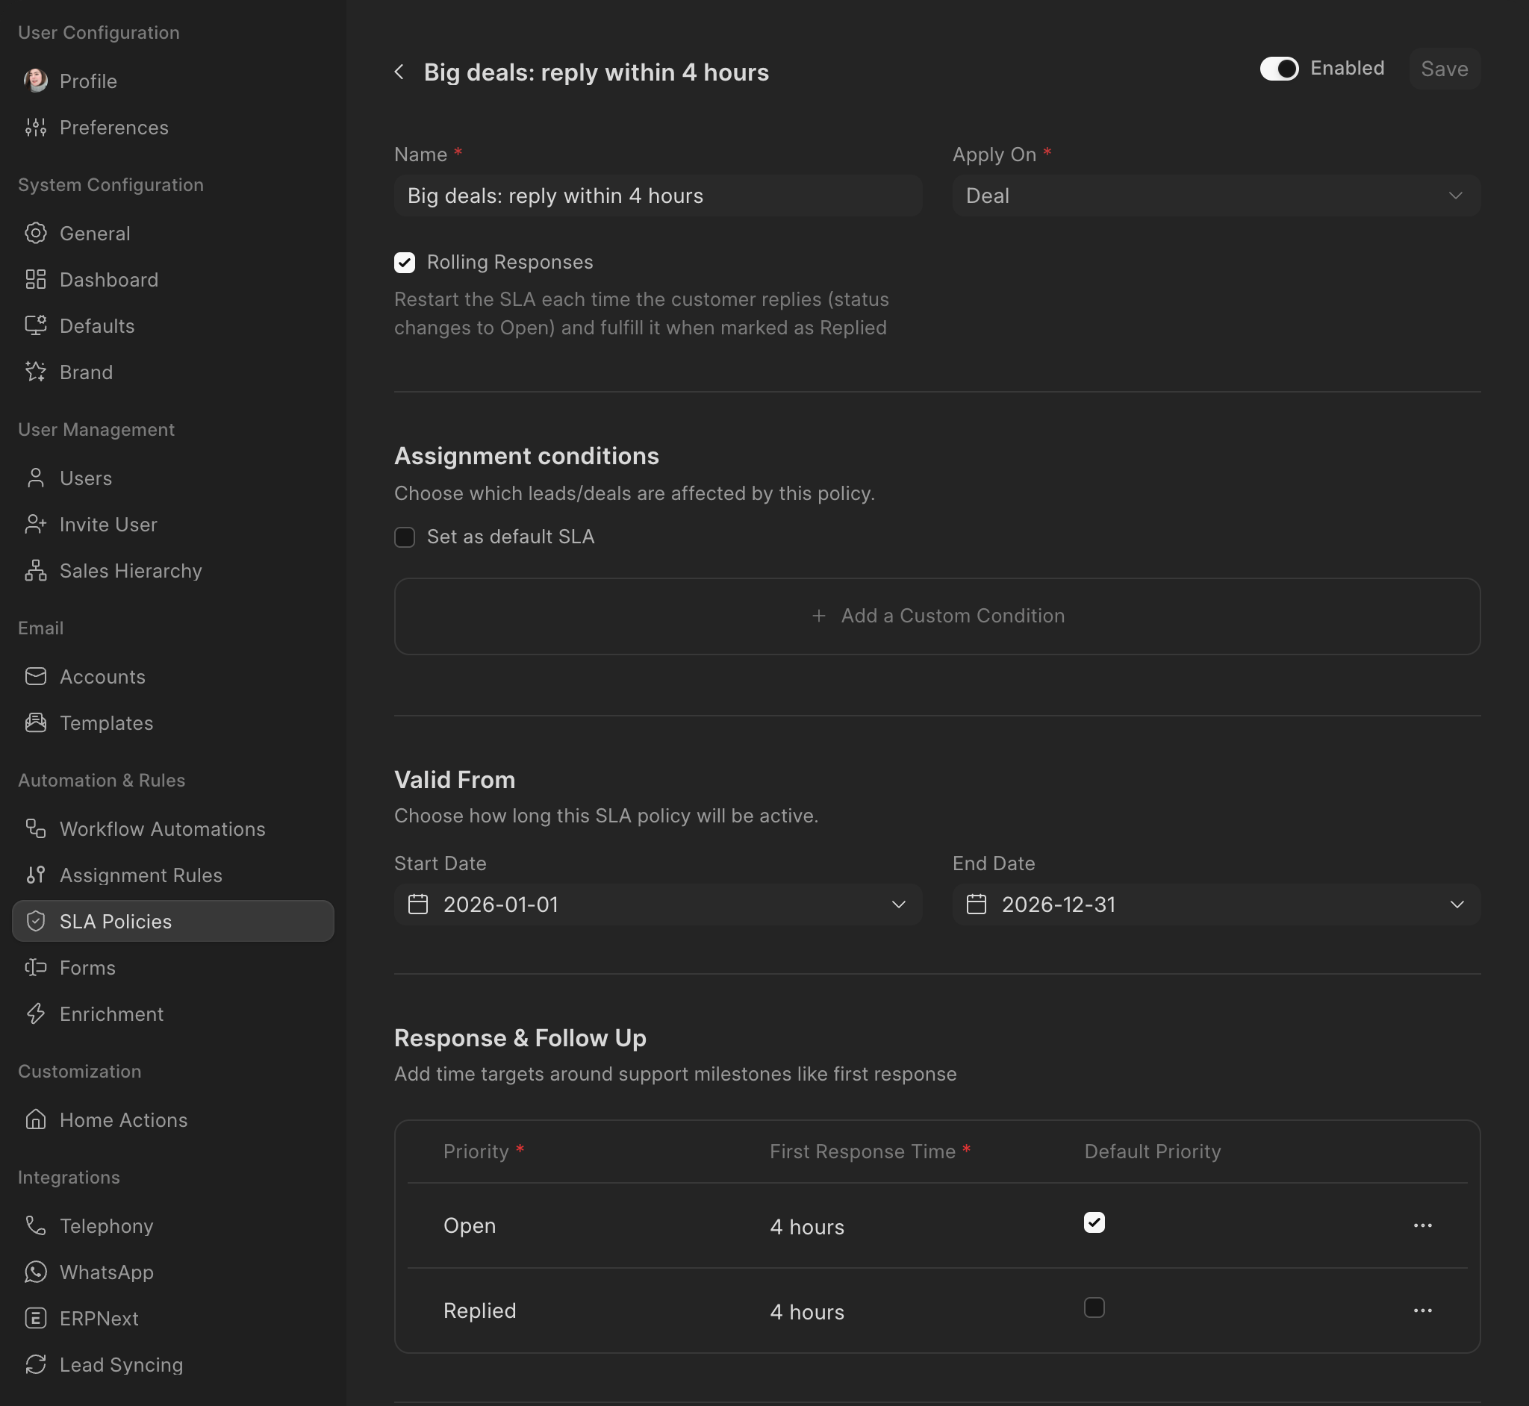
Task: Click the 4 hours value in the Open row
Action: [x=807, y=1226]
